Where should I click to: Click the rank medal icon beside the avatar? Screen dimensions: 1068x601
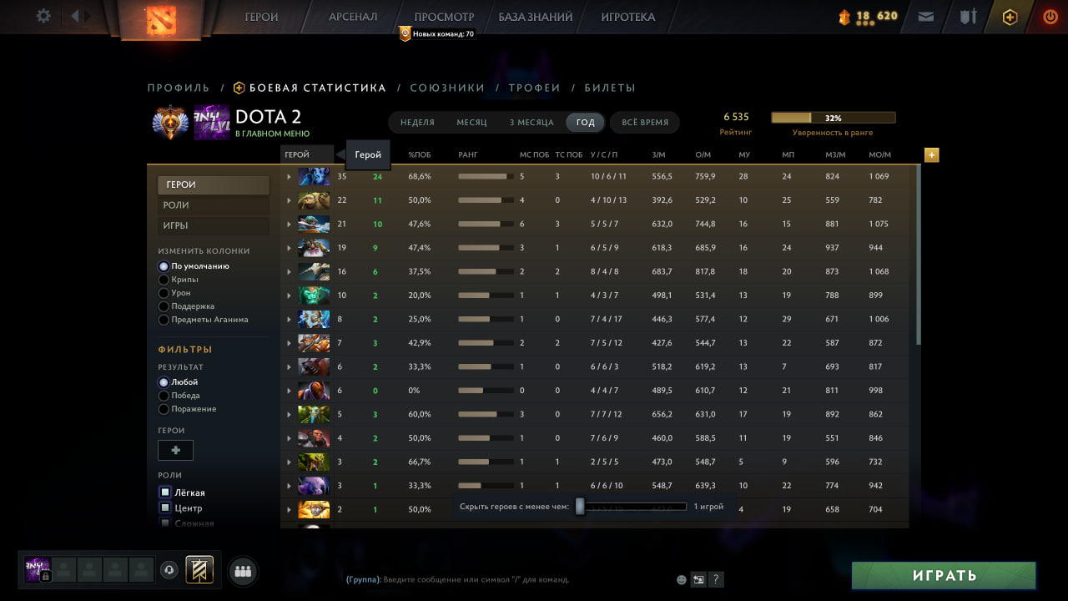[170, 123]
